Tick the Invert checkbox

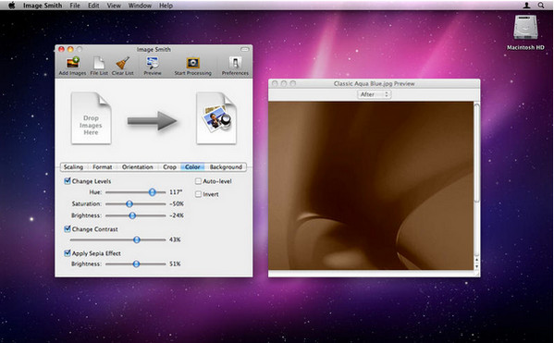coord(198,194)
